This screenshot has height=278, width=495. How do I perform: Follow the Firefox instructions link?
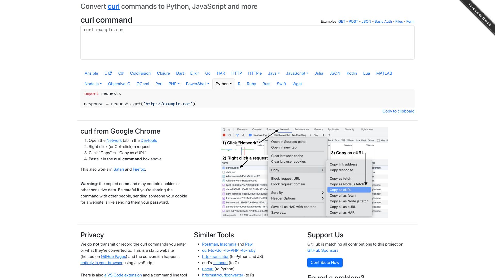139,169
